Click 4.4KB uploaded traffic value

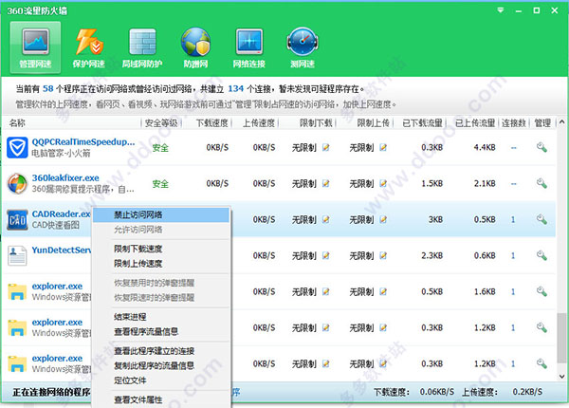485,147
